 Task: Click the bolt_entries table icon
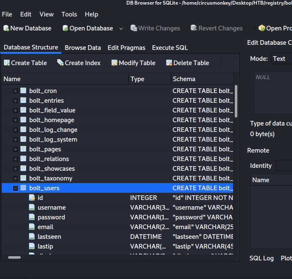point(23,100)
